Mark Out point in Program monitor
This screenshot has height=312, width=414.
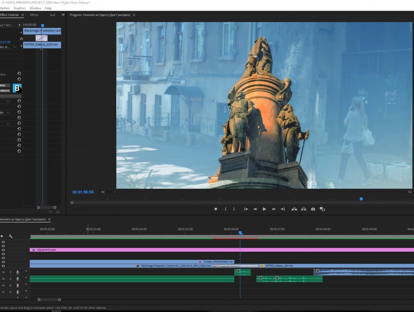point(234,209)
